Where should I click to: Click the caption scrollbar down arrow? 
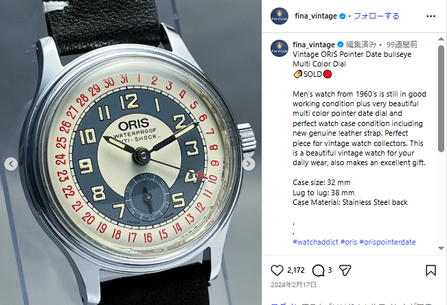(441, 249)
